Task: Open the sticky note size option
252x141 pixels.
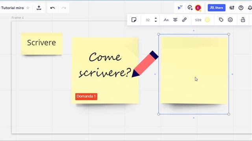Action: [x=198, y=20]
